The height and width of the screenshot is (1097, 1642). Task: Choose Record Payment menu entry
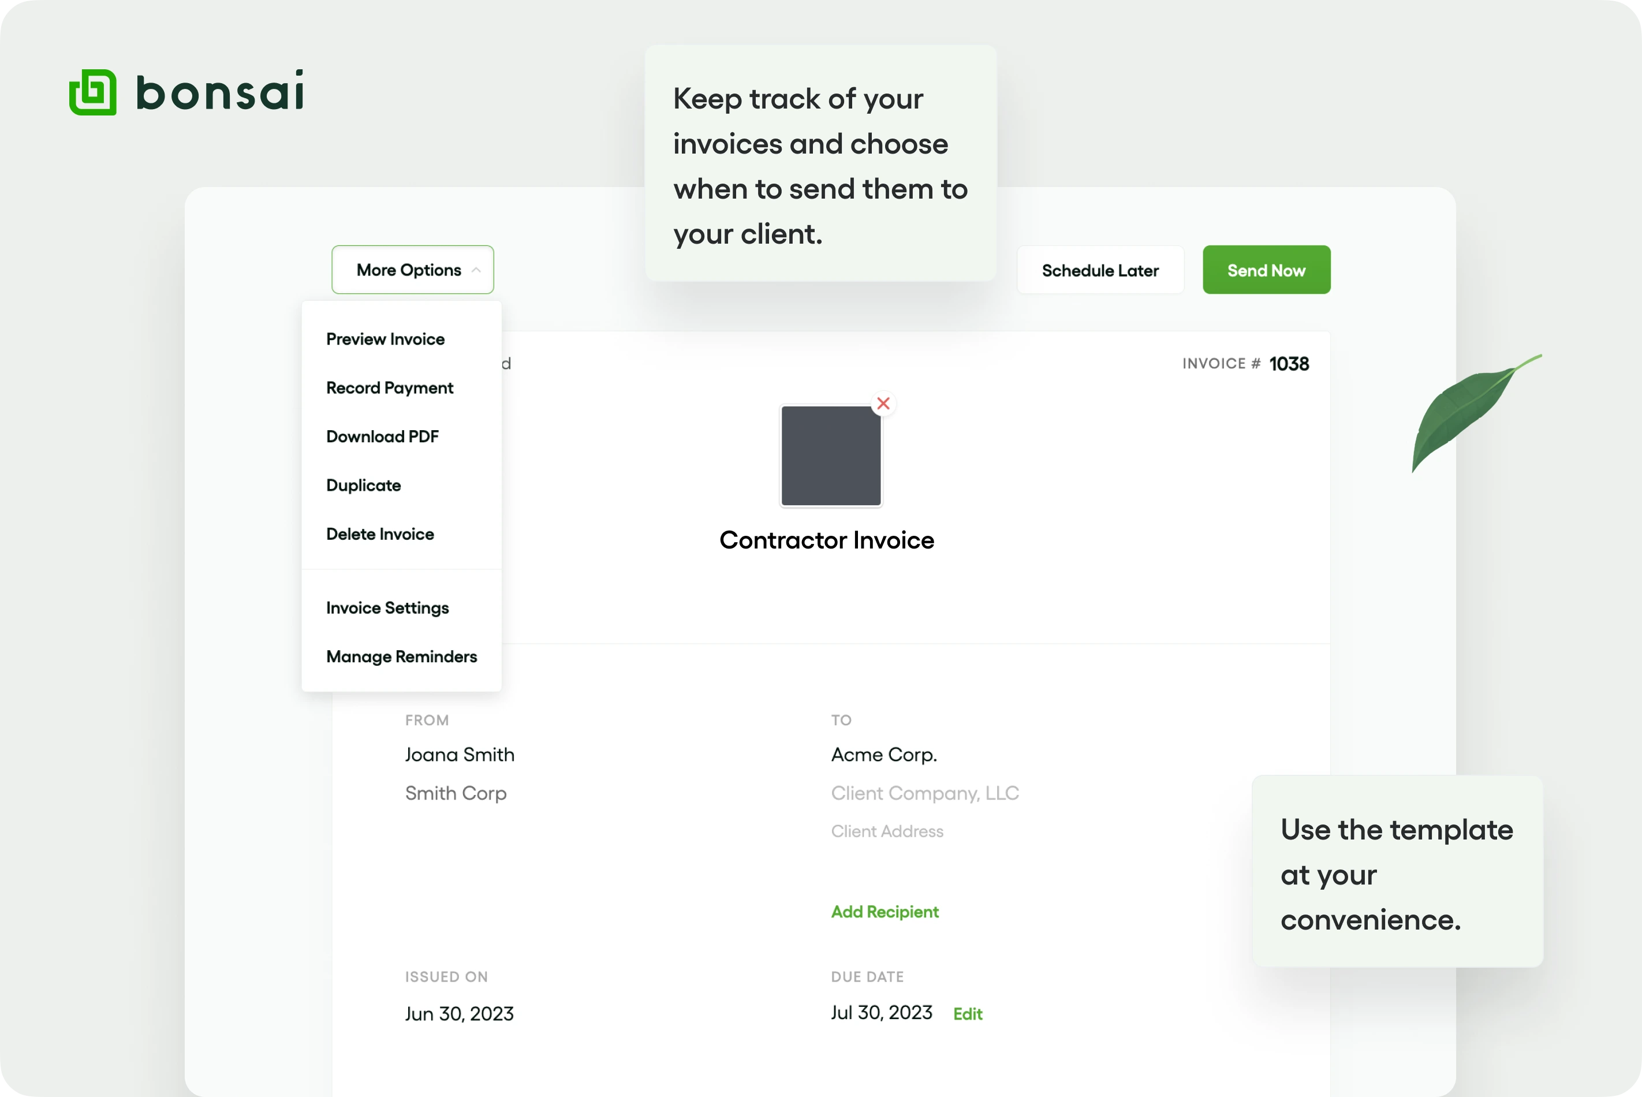click(389, 389)
